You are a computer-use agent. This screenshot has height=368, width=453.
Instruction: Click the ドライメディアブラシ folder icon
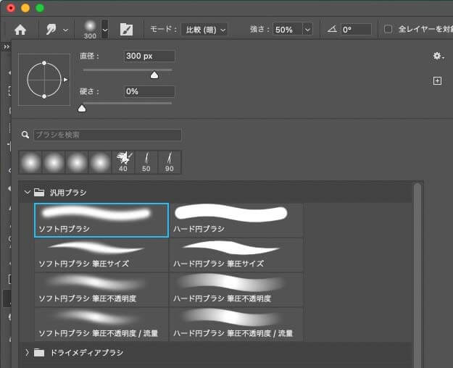[39, 352]
